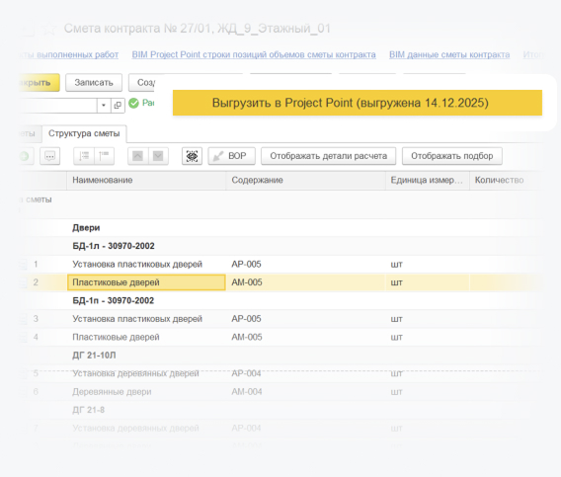
Task: Move selected row down with arrow icon
Action: click(158, 156)
